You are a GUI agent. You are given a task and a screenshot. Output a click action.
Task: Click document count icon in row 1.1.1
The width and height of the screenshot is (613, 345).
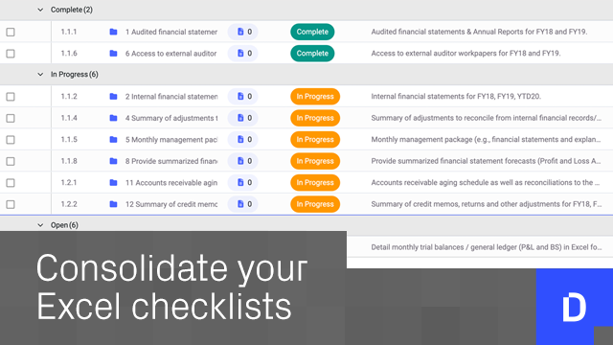[x=242, y=32]
